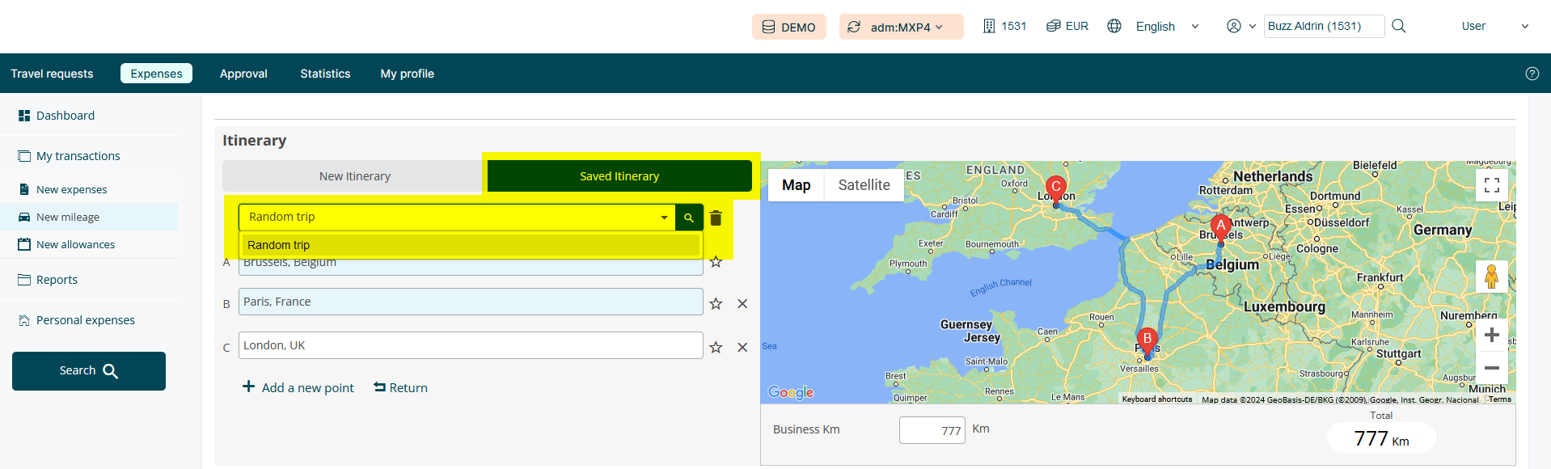
Task: Click Add a new point
Action: point(298,388)
